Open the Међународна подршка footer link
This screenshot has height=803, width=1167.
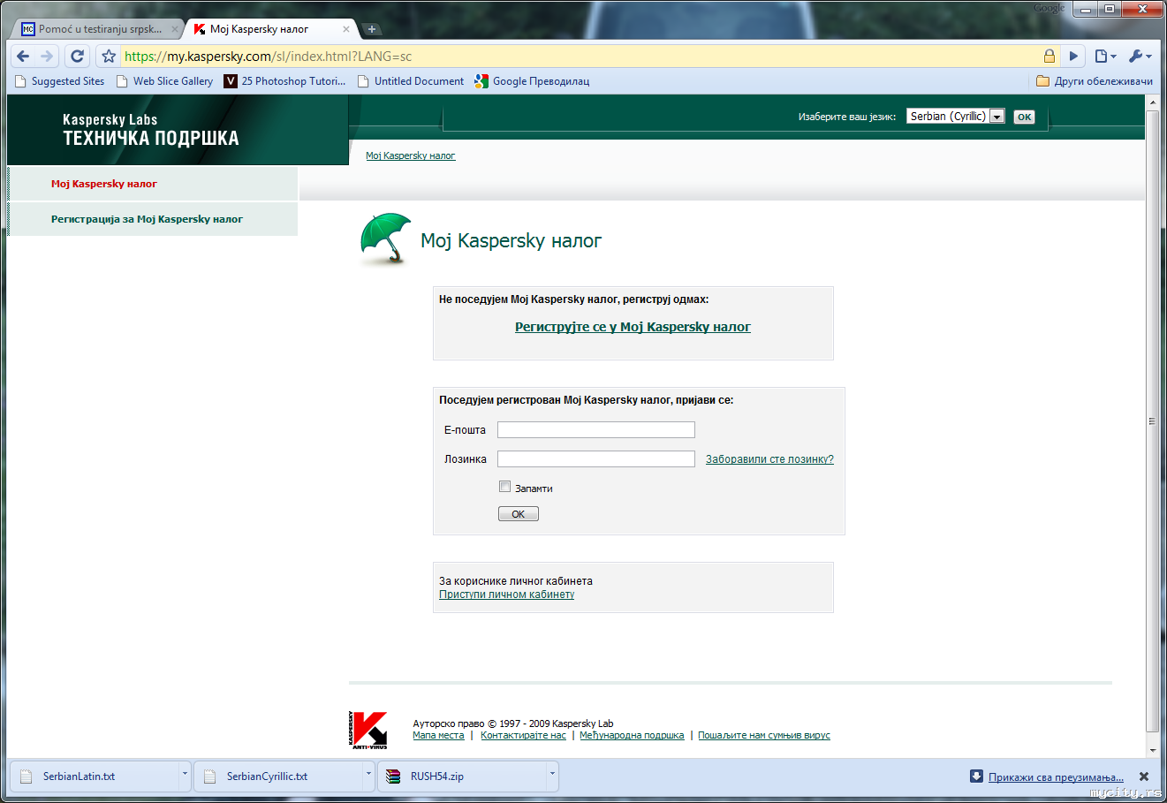(x=632, y=735)
